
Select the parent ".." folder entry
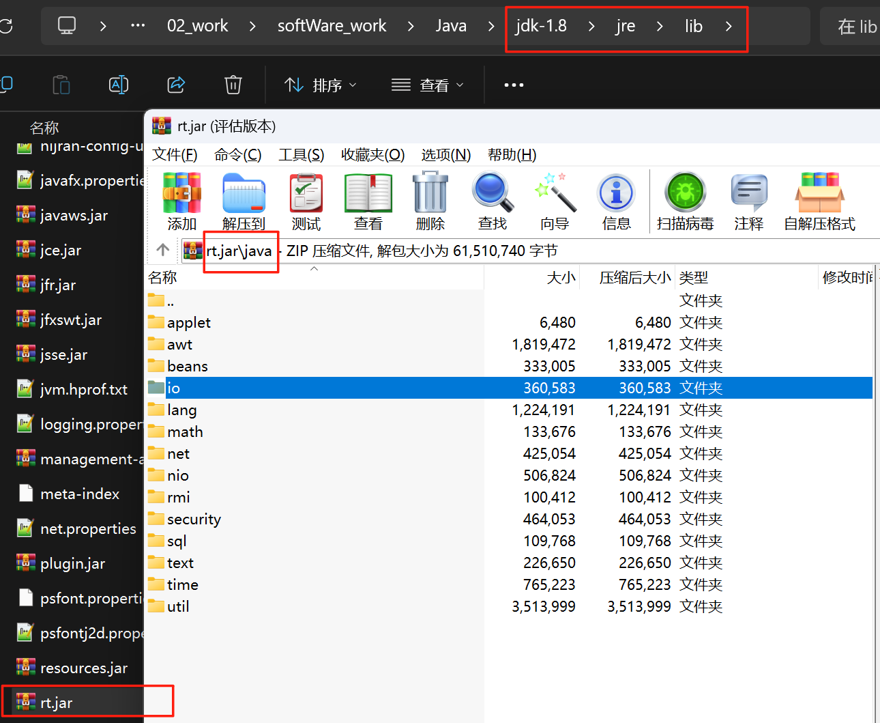pyautogui.click(x=170, y=300)
